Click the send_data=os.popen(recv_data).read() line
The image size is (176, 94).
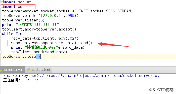pyautogui.click(x=52, y=43)
